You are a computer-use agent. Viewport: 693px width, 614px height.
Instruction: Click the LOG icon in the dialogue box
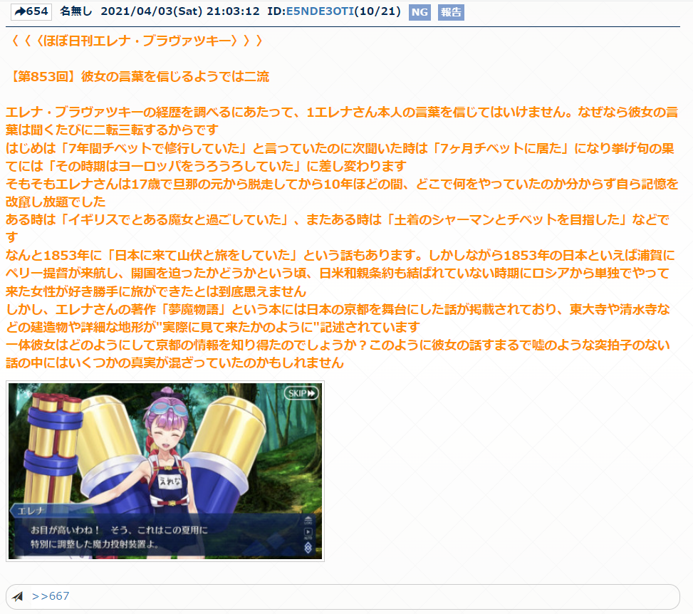tap(308, 521)
